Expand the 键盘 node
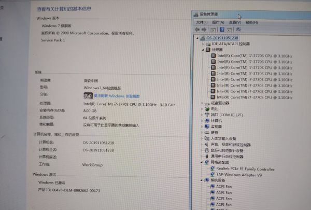 coord(202,132)
